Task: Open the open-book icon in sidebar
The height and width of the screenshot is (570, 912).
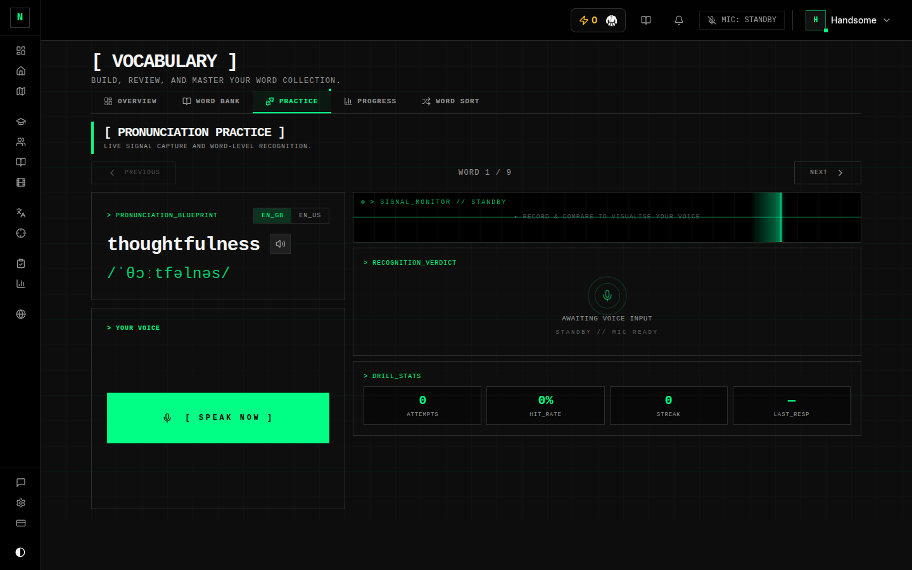Action: 21,162
